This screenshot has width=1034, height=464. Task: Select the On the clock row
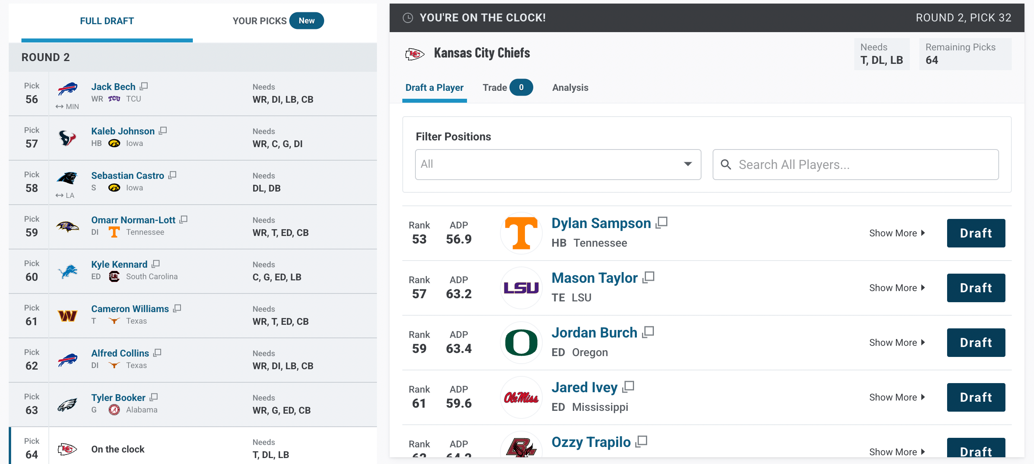point(193,446)
